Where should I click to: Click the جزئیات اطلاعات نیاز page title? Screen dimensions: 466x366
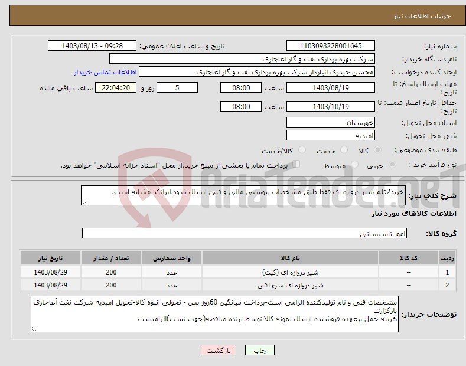[422, 16]
